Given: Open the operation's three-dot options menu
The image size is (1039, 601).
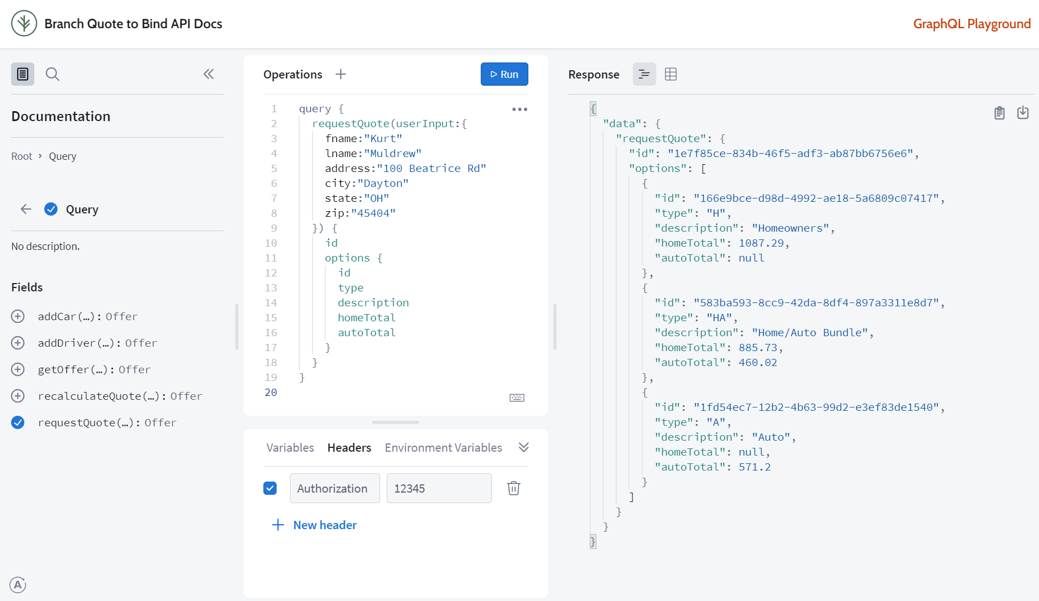Looking at the screenshot, I should click(x=519, y=109).
